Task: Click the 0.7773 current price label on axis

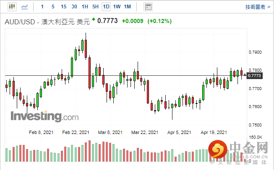Action: pos(254,76)
